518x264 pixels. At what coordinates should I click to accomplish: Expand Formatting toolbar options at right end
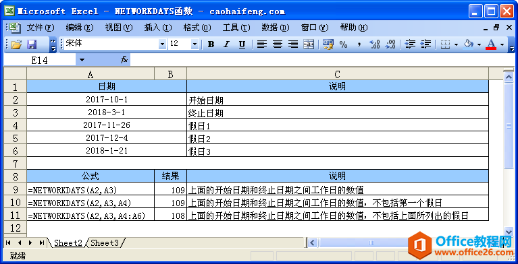point(512,44)
